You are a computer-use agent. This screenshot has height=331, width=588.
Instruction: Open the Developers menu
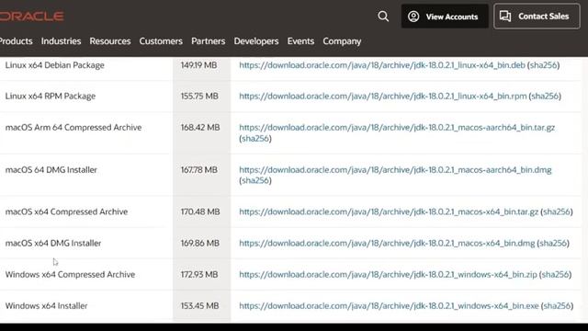tap(256, 40)
